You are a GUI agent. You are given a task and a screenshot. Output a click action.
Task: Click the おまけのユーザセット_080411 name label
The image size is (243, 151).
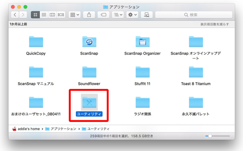(36, 114)
